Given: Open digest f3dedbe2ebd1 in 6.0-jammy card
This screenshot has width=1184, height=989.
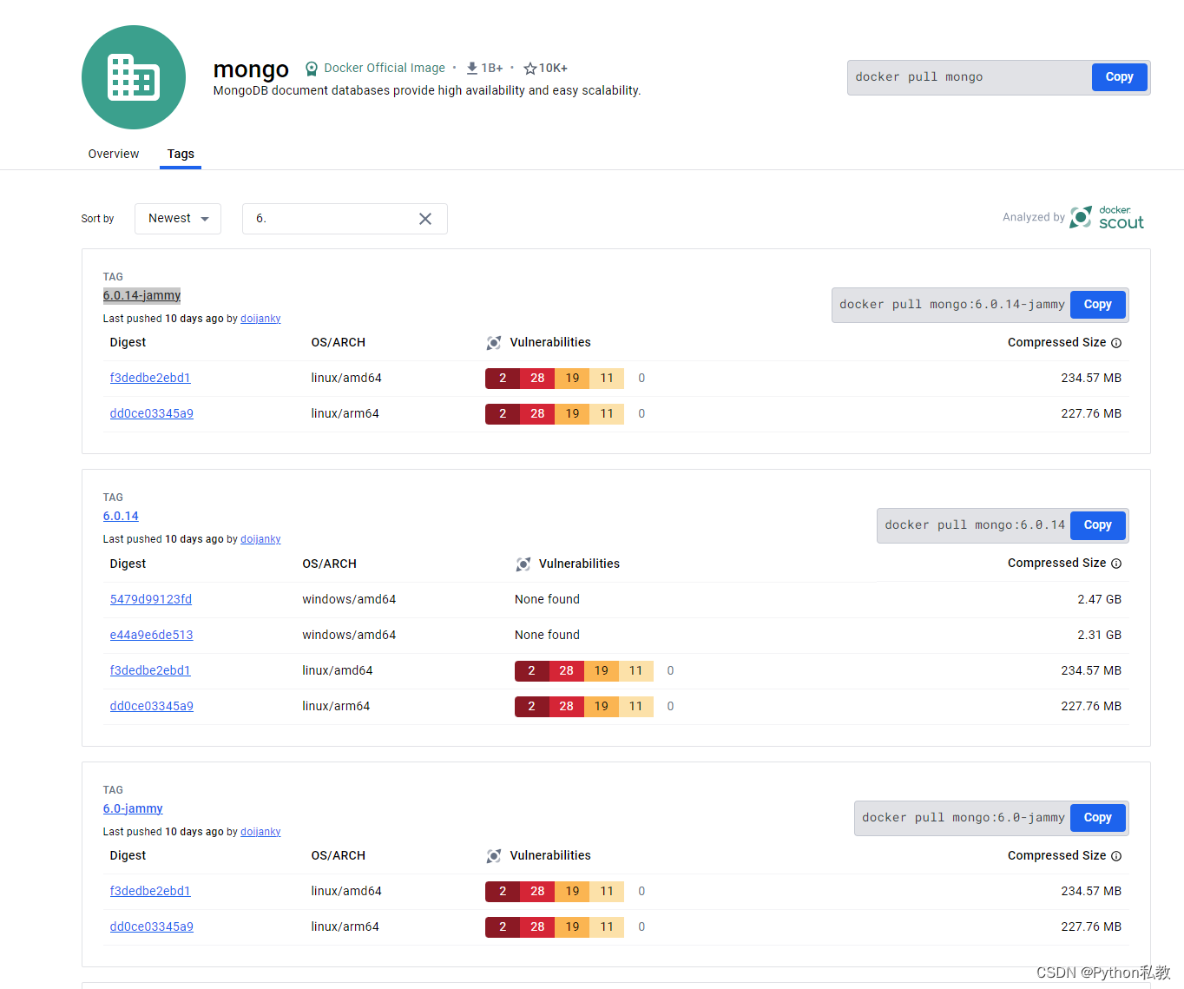Looking at the screenshot, I should point(150,891).
